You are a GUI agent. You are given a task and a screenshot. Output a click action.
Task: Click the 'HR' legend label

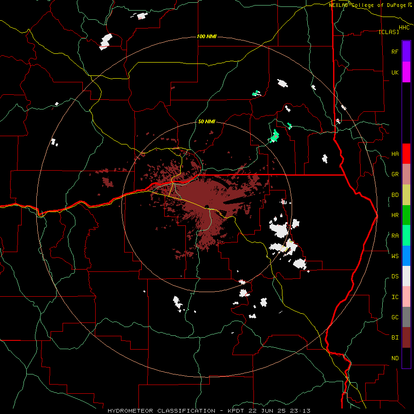point(395,215)
